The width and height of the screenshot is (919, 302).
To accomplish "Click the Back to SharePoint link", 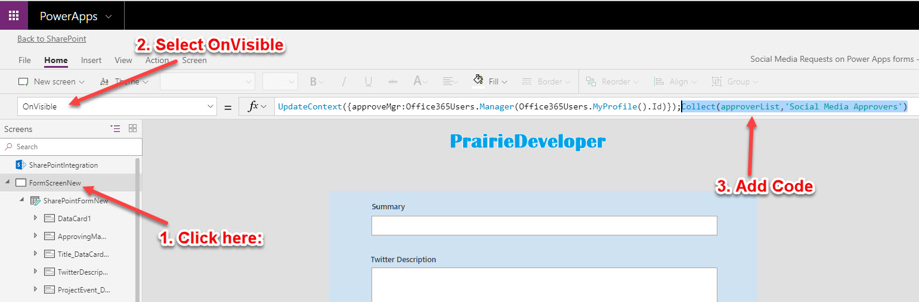I will (52, 39).
